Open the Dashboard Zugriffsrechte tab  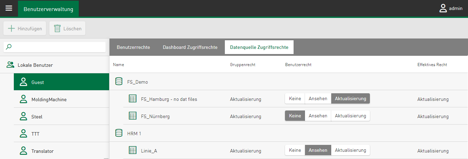point(190,47)
